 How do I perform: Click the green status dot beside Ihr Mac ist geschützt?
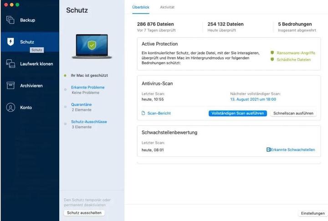coord(65,76)
